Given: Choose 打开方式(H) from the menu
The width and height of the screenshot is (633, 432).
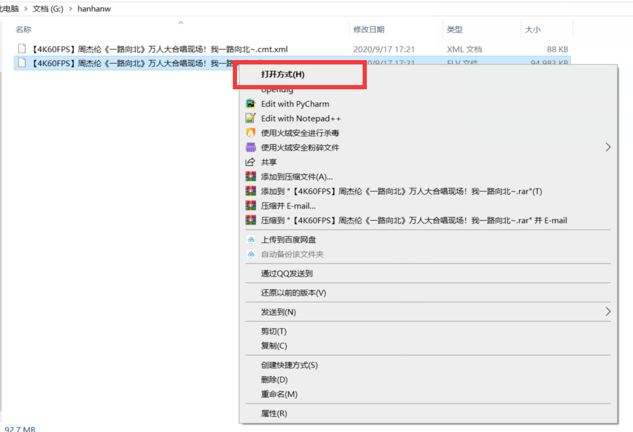Looking at the screenshot, I should (283, 74).
